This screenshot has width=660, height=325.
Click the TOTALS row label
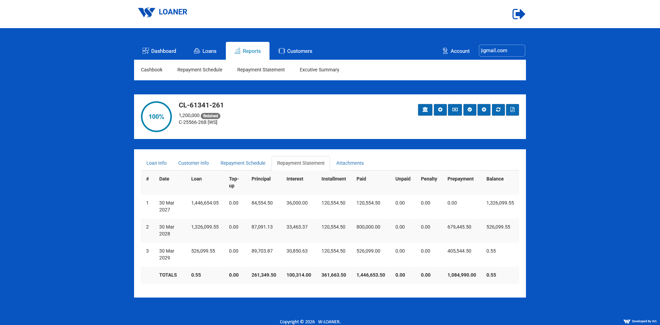pos(168,275)
